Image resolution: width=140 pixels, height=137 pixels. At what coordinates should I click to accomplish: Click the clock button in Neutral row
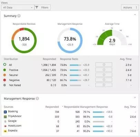104,75
